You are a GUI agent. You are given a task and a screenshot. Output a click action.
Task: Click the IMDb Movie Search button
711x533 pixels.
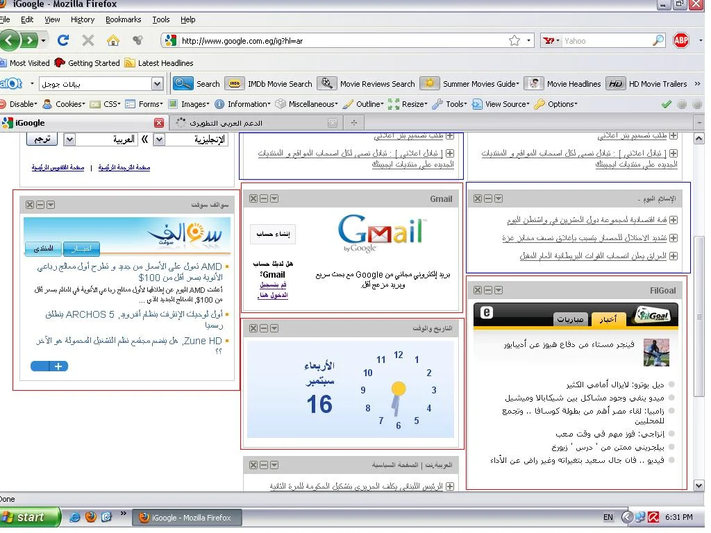271,84
